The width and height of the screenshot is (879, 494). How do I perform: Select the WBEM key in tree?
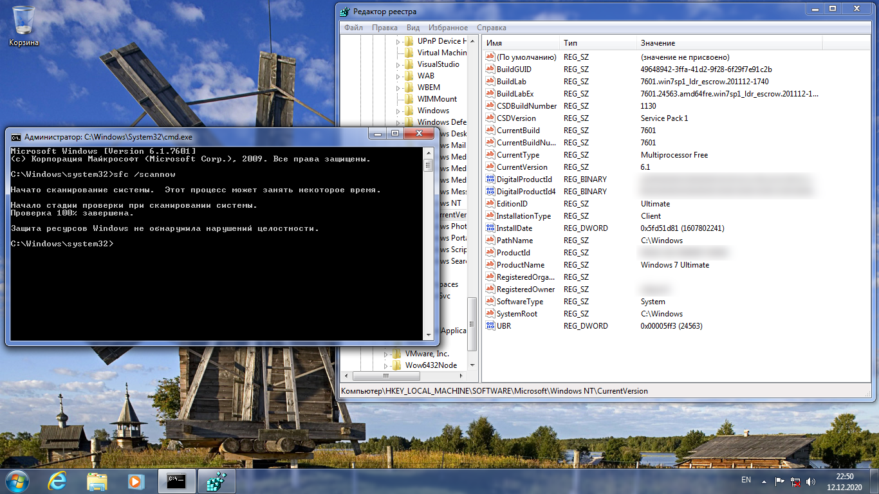tap(429, 87)
